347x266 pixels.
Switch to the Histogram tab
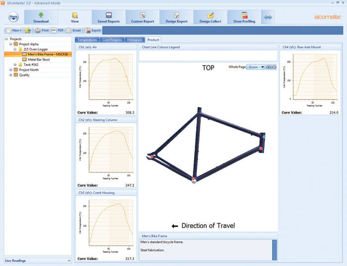(134, 40)
